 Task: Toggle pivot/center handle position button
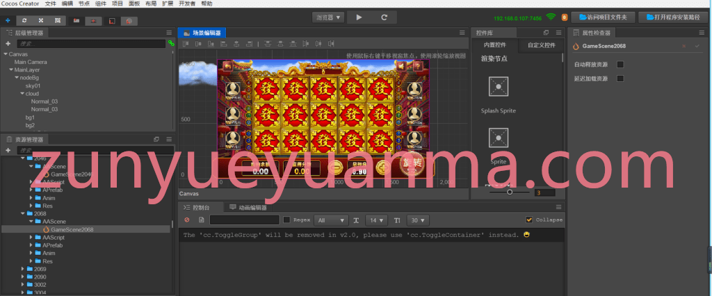pos(76,20)
